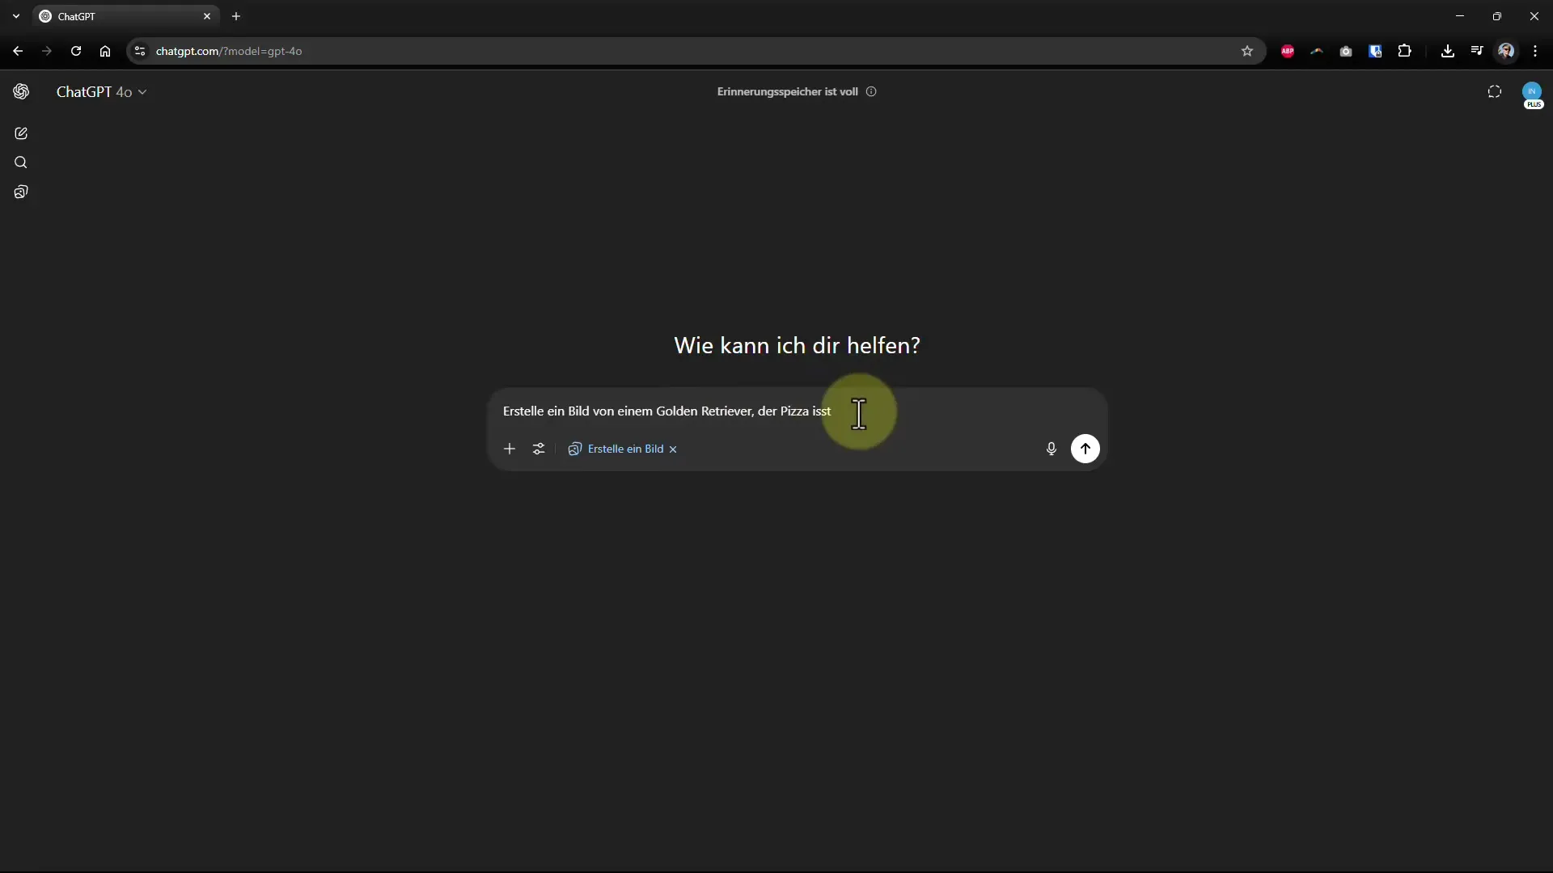The height and width of the screenshot is (873, 1553).
Task: Close the ChatGPT browser tab
Action: [207, 16]
